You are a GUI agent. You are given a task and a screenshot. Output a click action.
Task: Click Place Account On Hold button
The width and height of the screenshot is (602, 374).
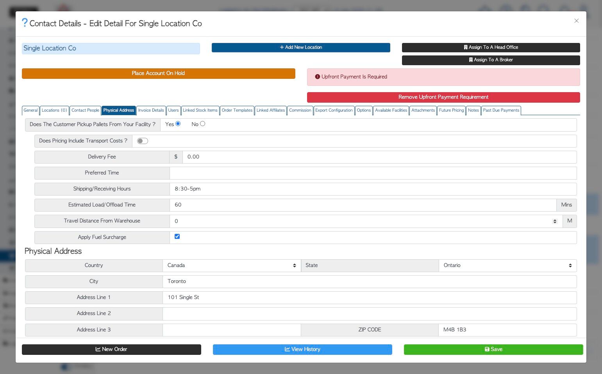(158, 73)
